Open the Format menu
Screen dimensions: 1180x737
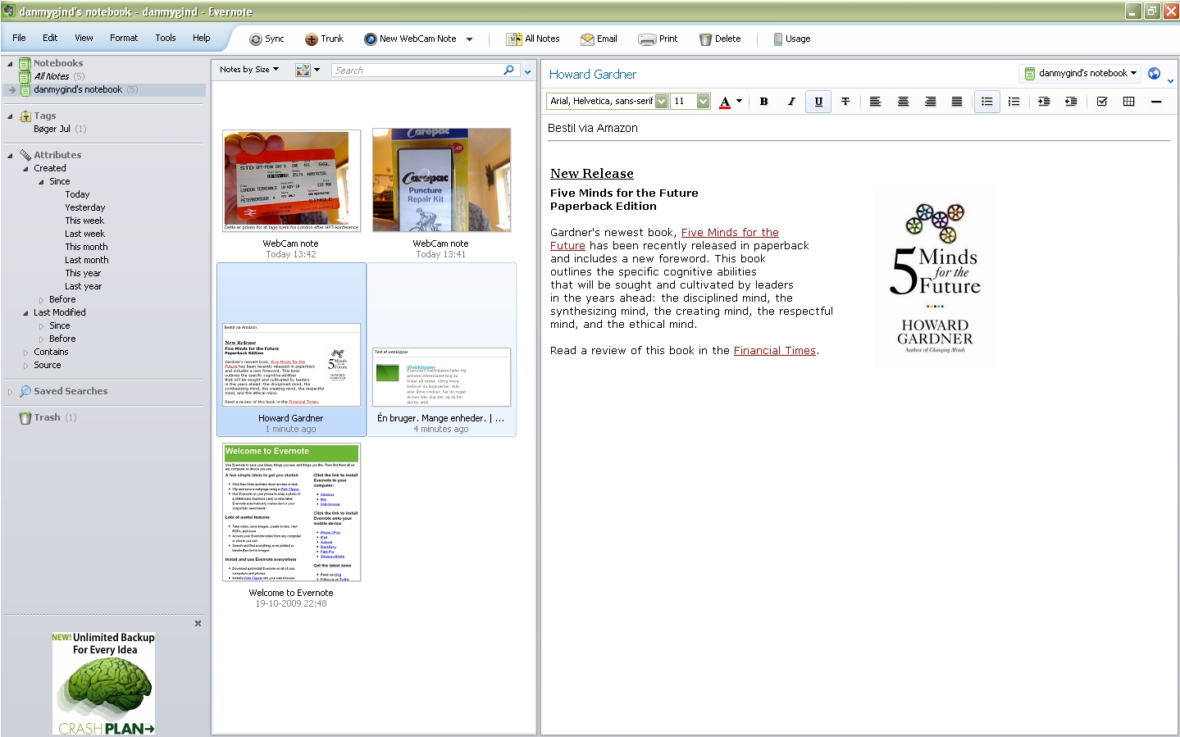124,38
